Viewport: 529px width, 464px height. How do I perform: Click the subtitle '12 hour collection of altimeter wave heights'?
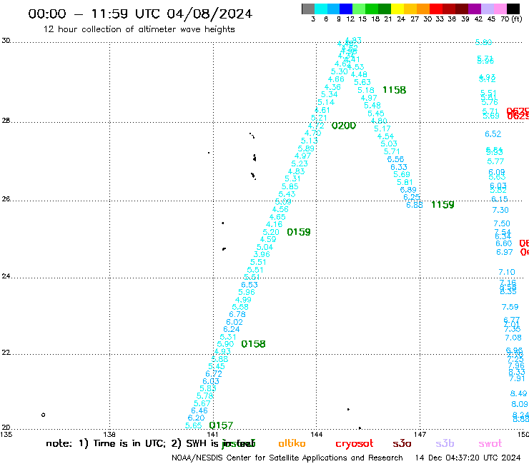tap(139, 29)
